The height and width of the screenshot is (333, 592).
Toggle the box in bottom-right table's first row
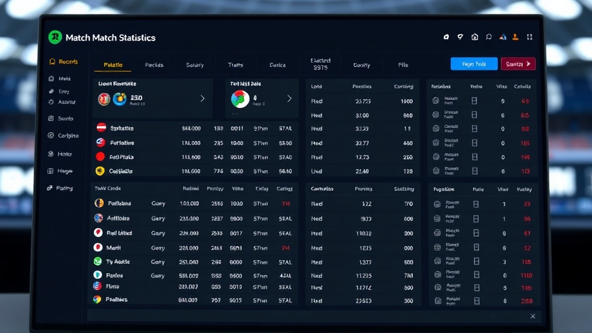[x=476, y=204]
